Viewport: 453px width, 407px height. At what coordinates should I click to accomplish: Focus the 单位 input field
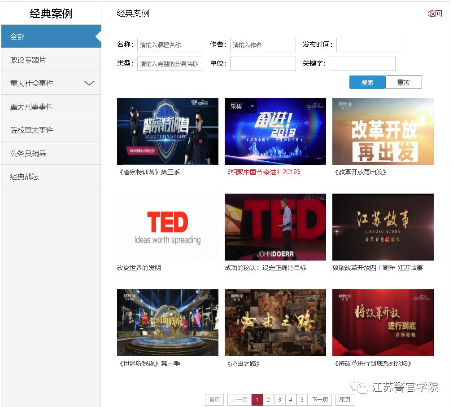[263, 64]
